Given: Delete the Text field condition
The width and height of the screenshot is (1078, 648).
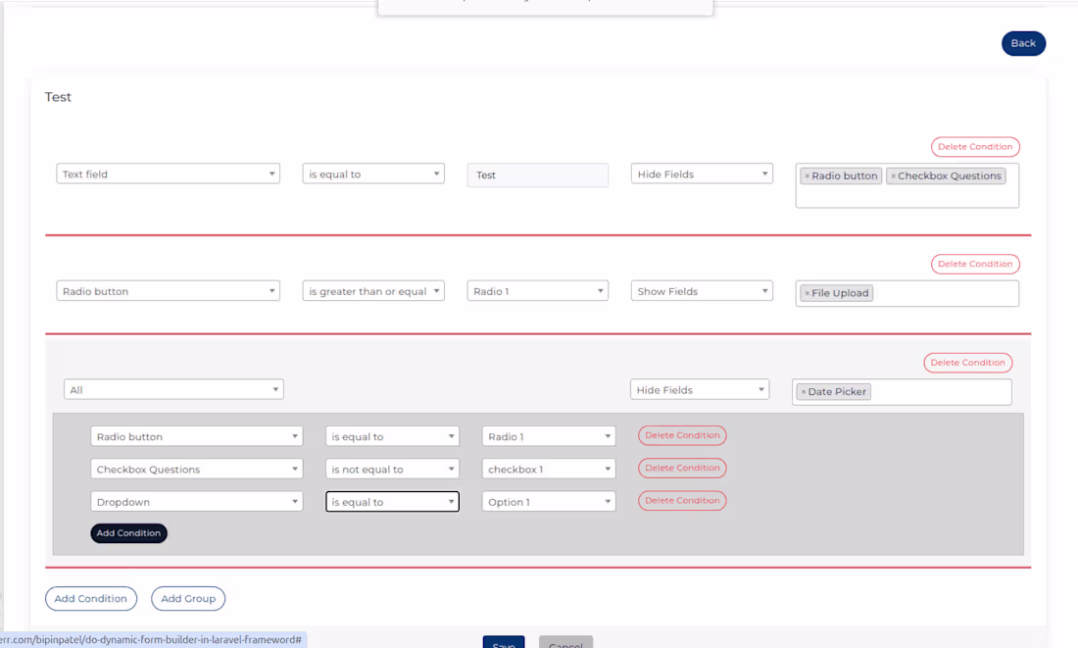Looking at the screenshot, I should (x=975, y=146).
